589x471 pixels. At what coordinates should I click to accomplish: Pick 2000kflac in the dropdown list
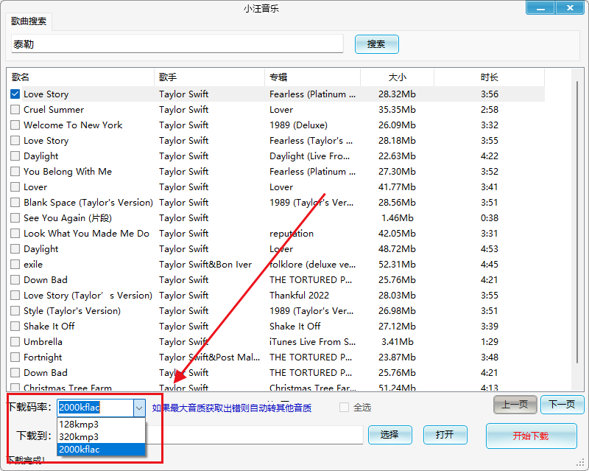click(x=101, y=449)
